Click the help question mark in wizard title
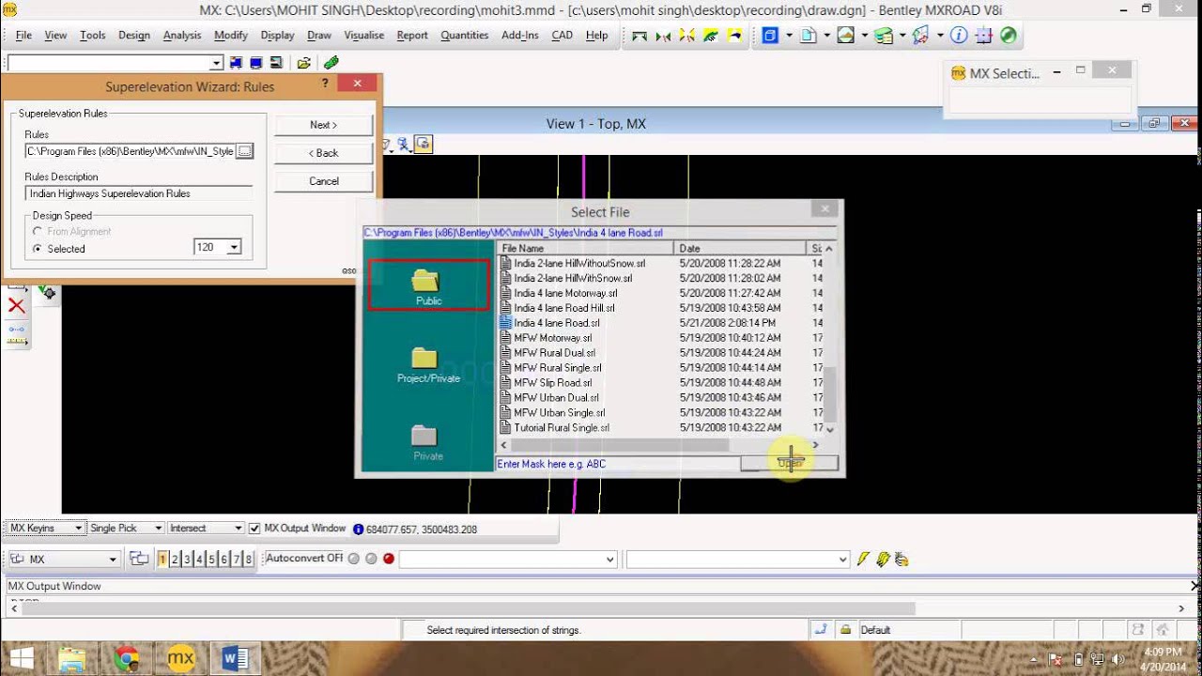Image resolution: width=1202 pixels, height=676 pixels. (325, 84)
